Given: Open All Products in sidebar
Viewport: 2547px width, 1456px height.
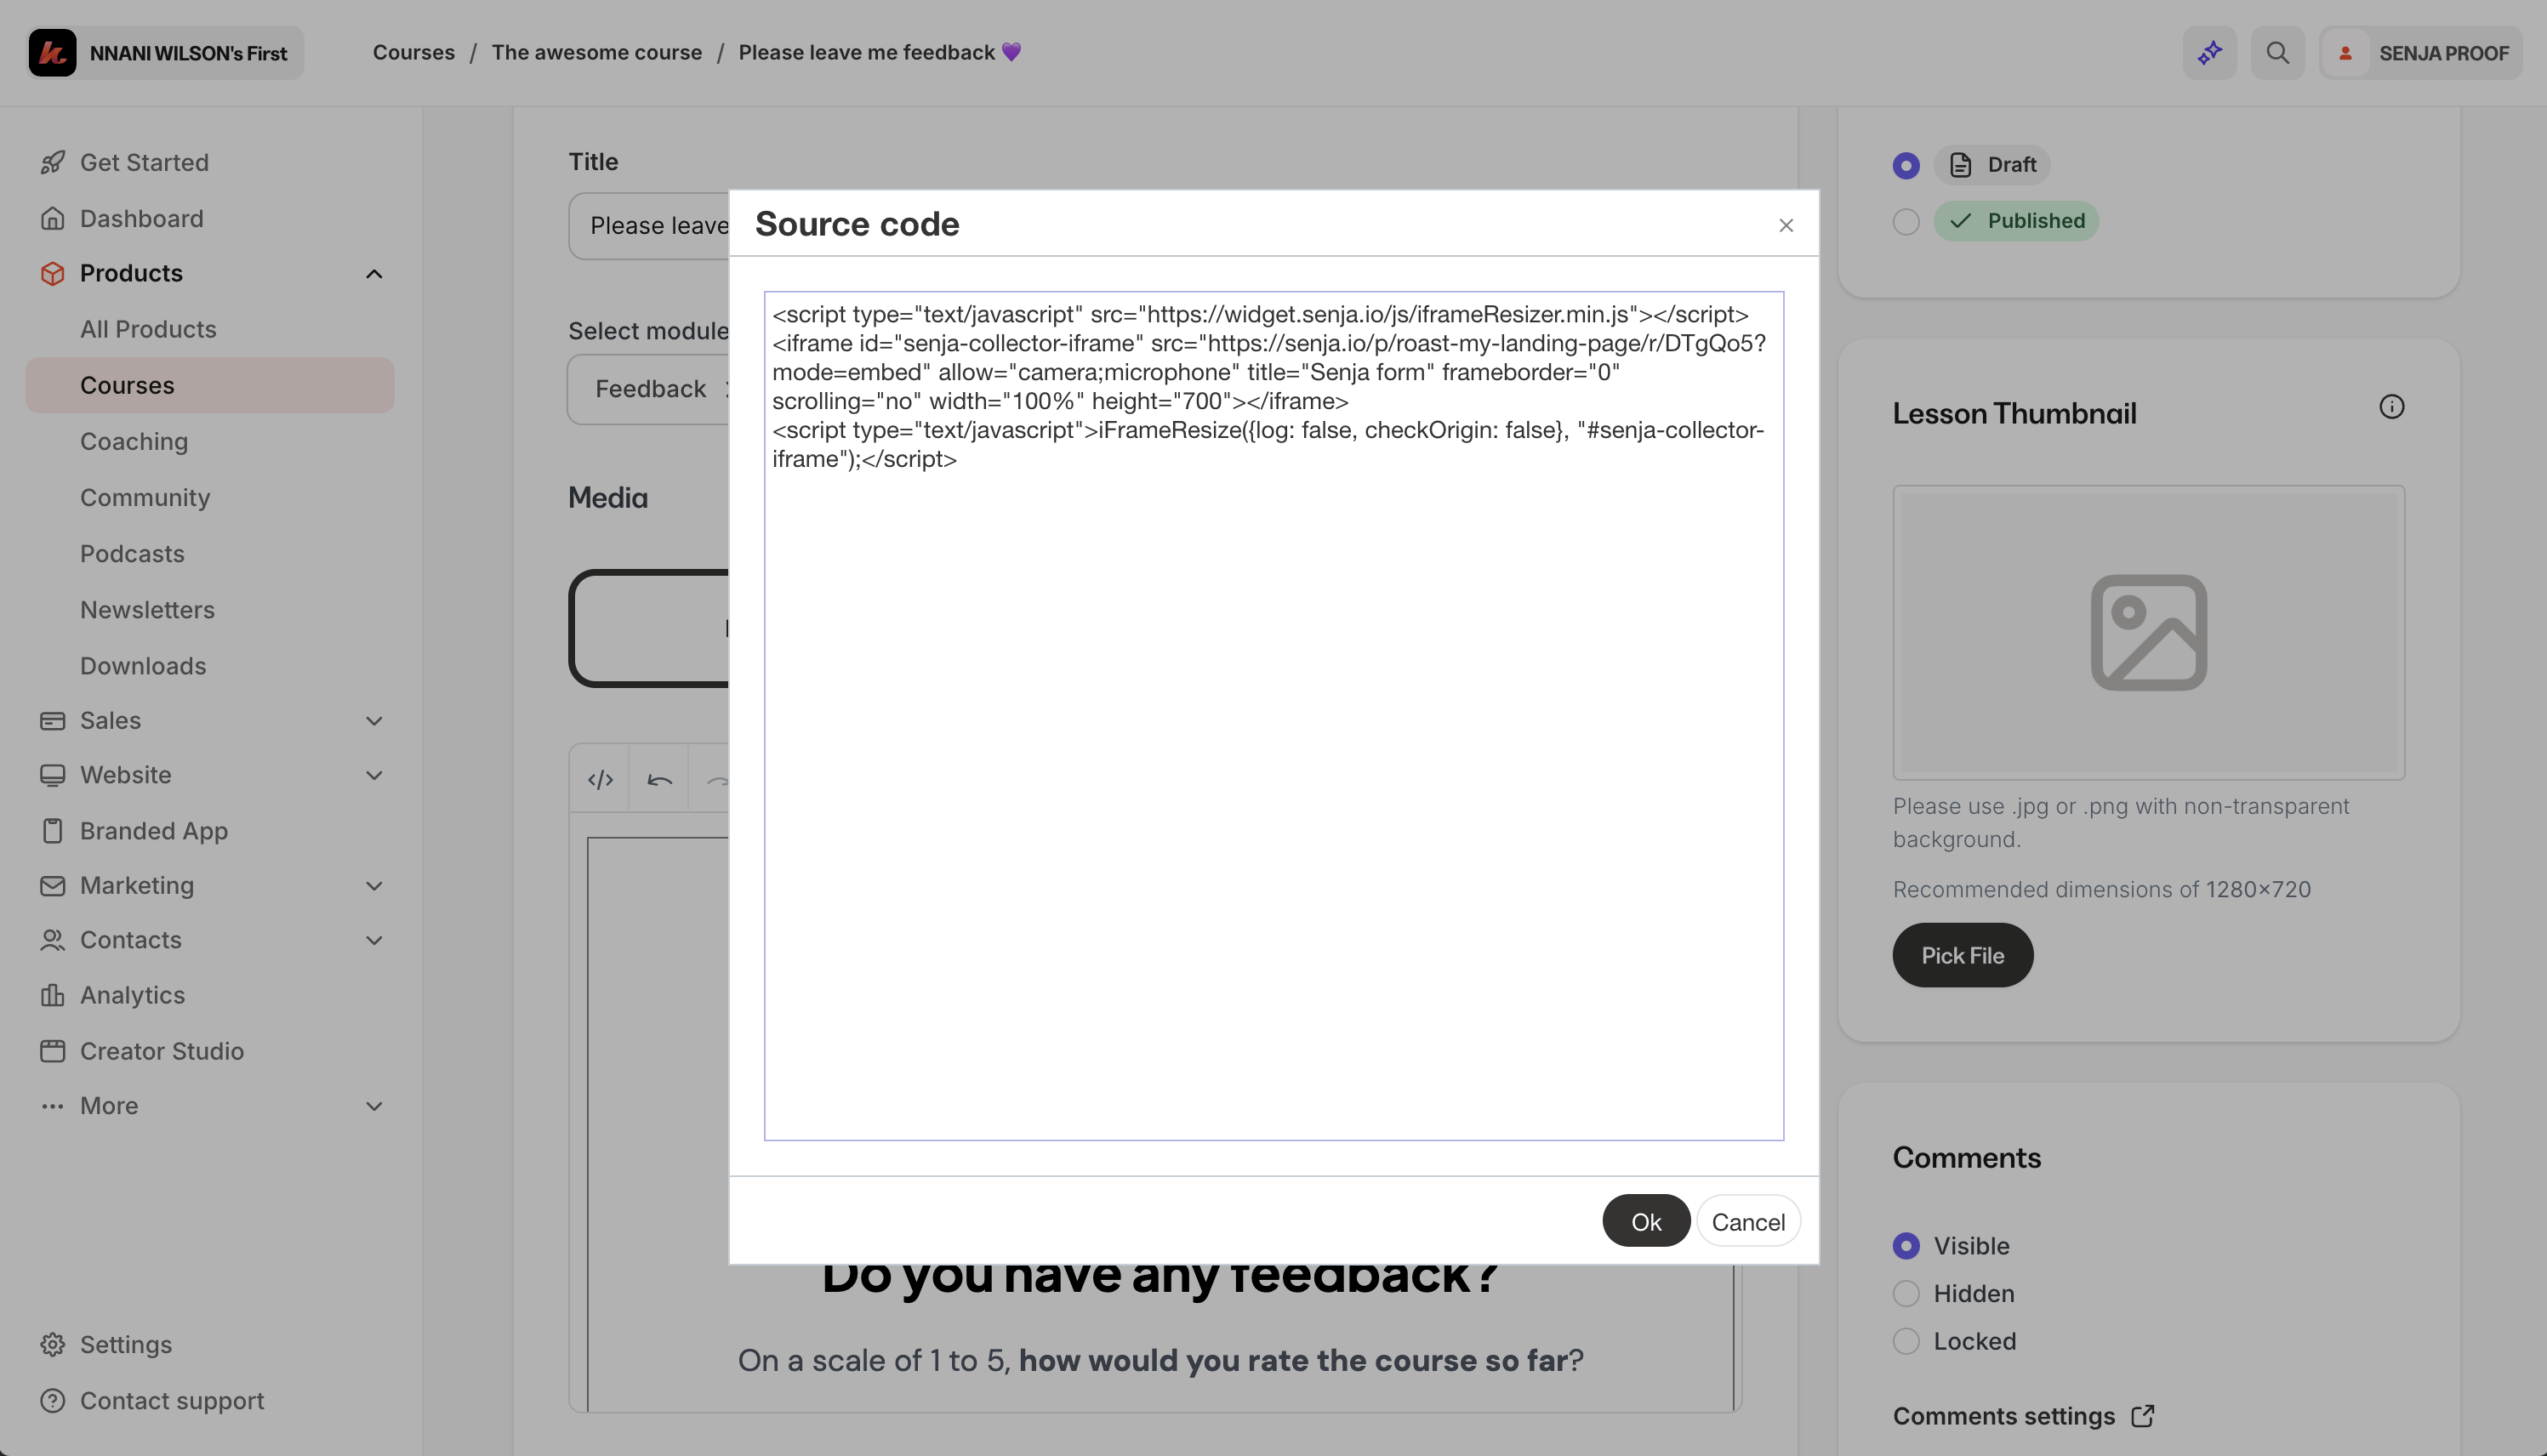Looking at the screenshot, I should [x=148, y=329].
